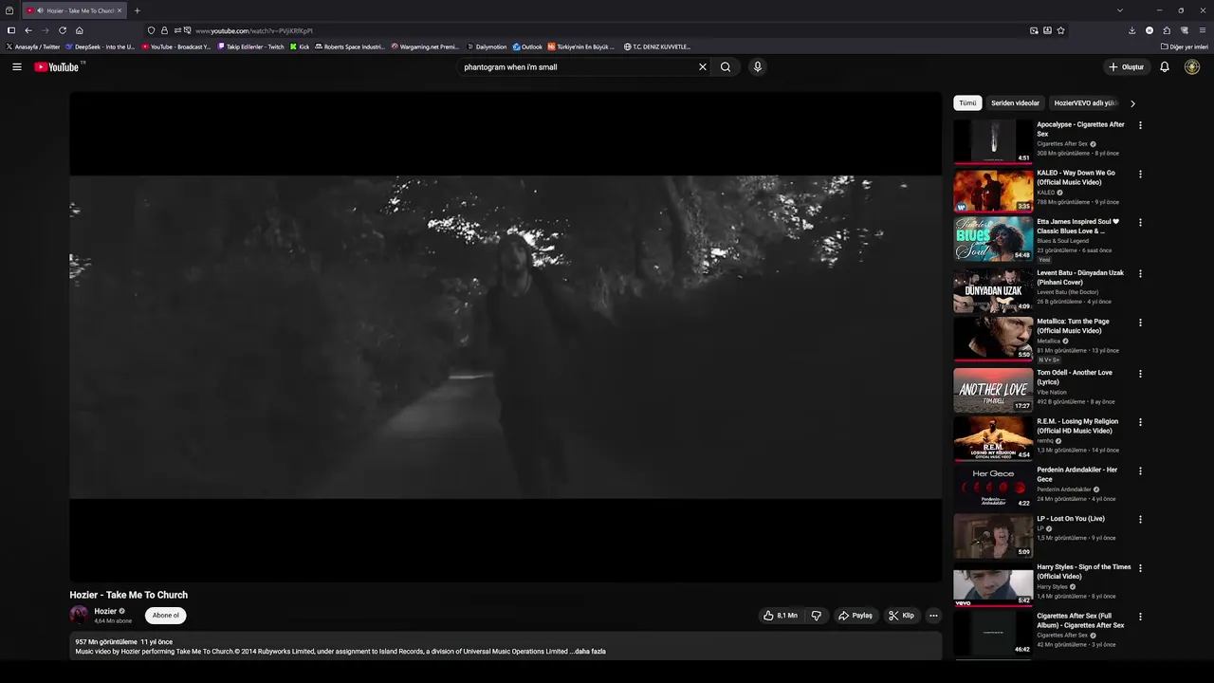Dislike the Hozier video

point(816,616)
